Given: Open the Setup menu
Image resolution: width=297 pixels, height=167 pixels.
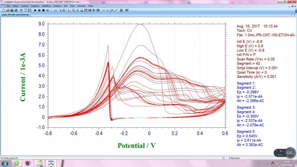Looking at the screenshot, I should coord(15,6).
